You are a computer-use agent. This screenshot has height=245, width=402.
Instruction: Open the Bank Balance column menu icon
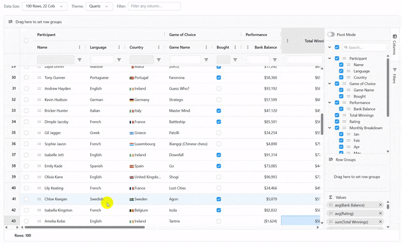[x=248, y=47]
